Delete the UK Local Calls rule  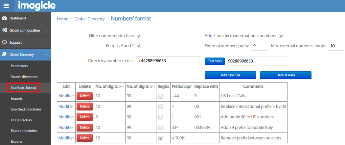point(84,96)
